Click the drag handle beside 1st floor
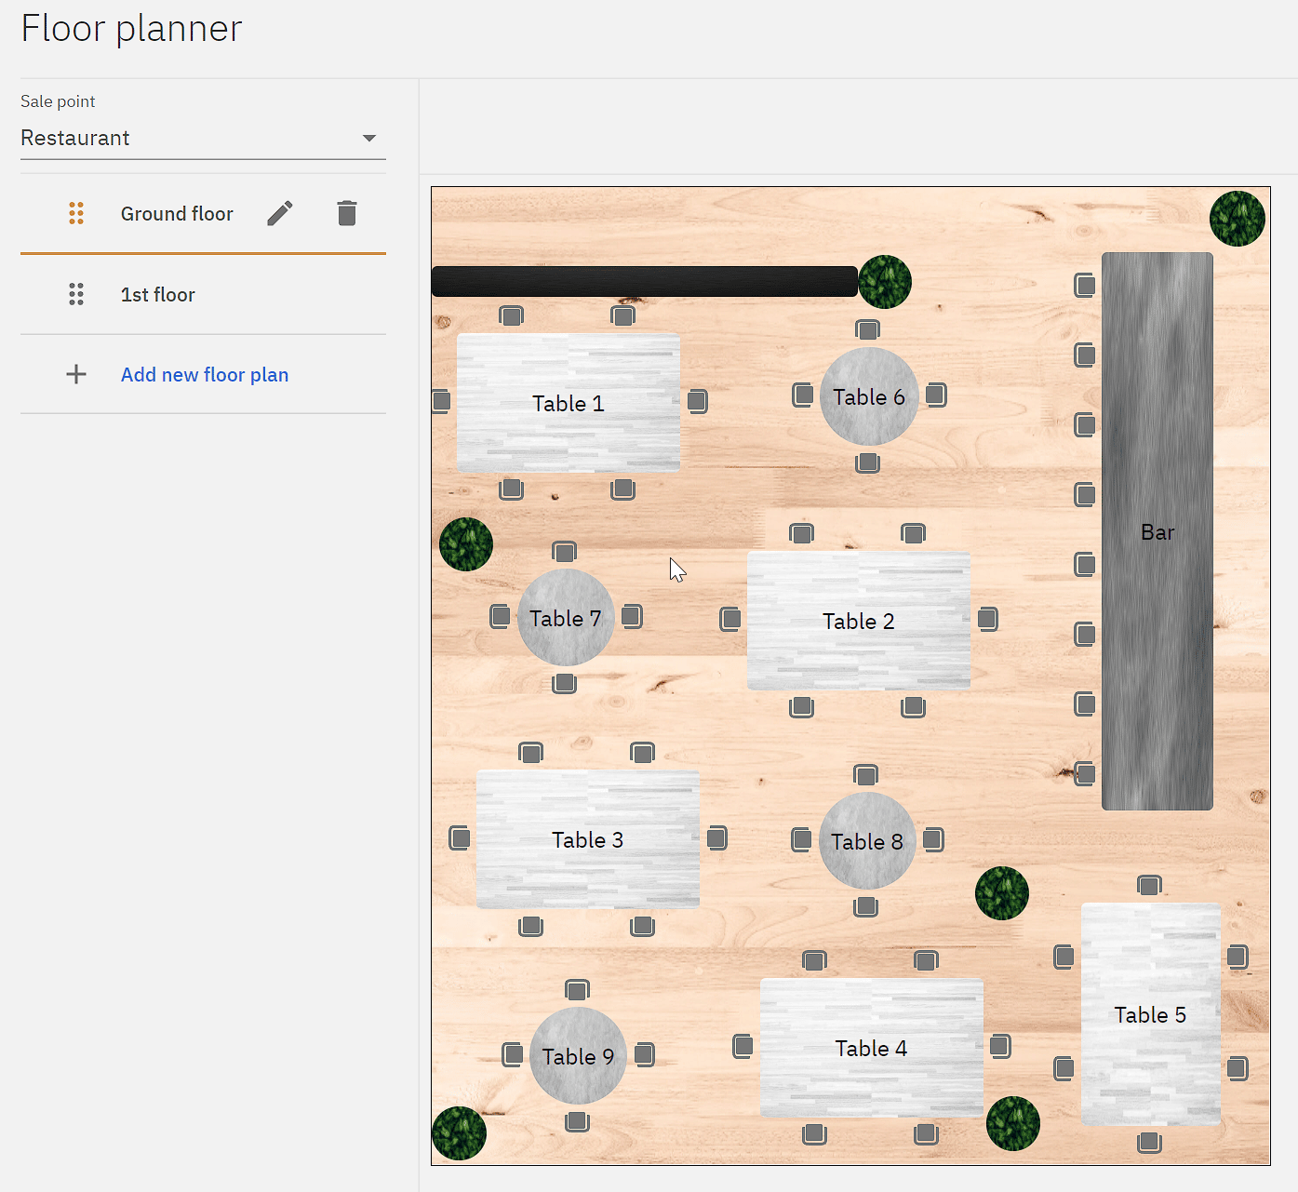The height and width of the screenshot is (1192, 1298). (x=76, y=295)
